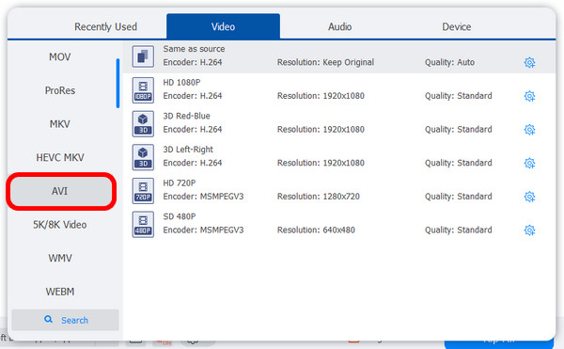Click the 1080P film-strip preset icon
This screenshot has height=349, width=564.
[x=143, y=90]
